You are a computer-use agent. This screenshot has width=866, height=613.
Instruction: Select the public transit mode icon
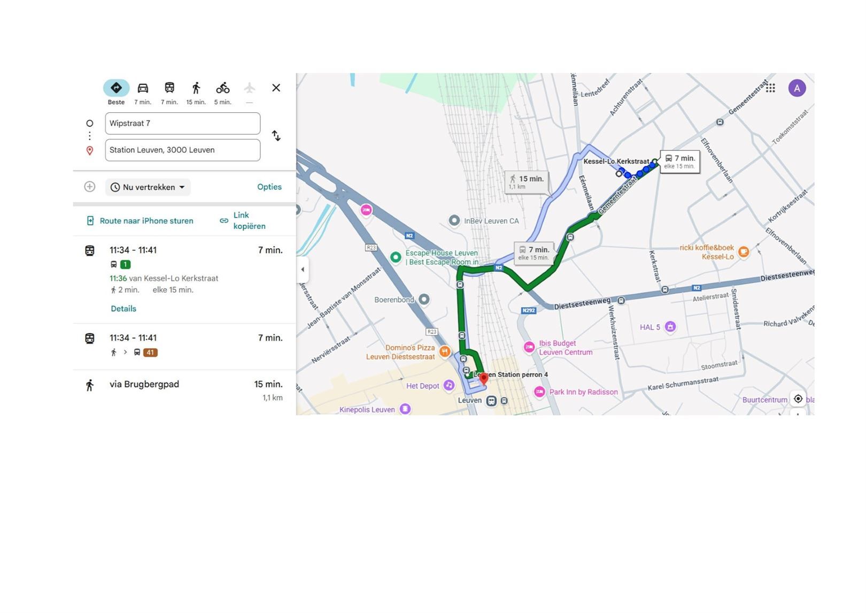click(x=169, y=88)
